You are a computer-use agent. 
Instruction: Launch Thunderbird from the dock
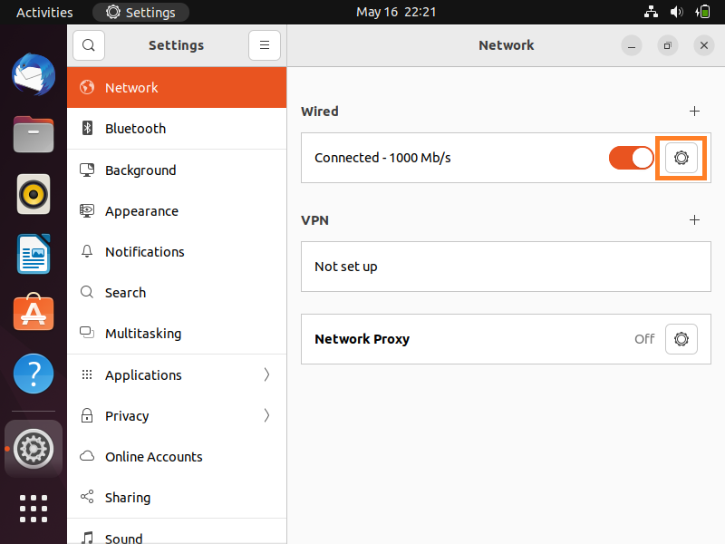[34, 75]
